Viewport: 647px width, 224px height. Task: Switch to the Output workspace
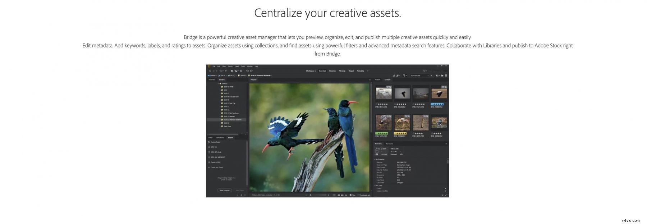[351, 71]
